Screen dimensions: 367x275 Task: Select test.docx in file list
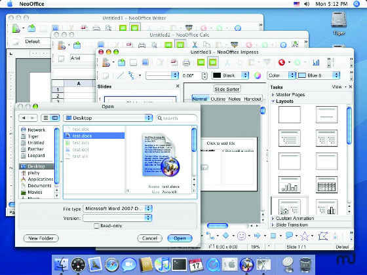(x=94, y=136)
